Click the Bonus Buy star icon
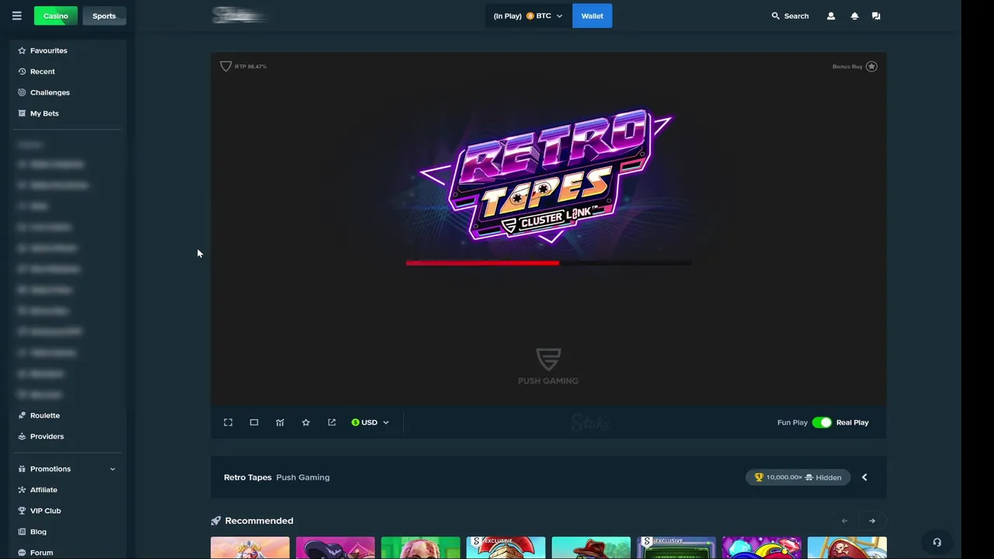Viewport: 994px width, 559px height. click(x=871, y=66)
